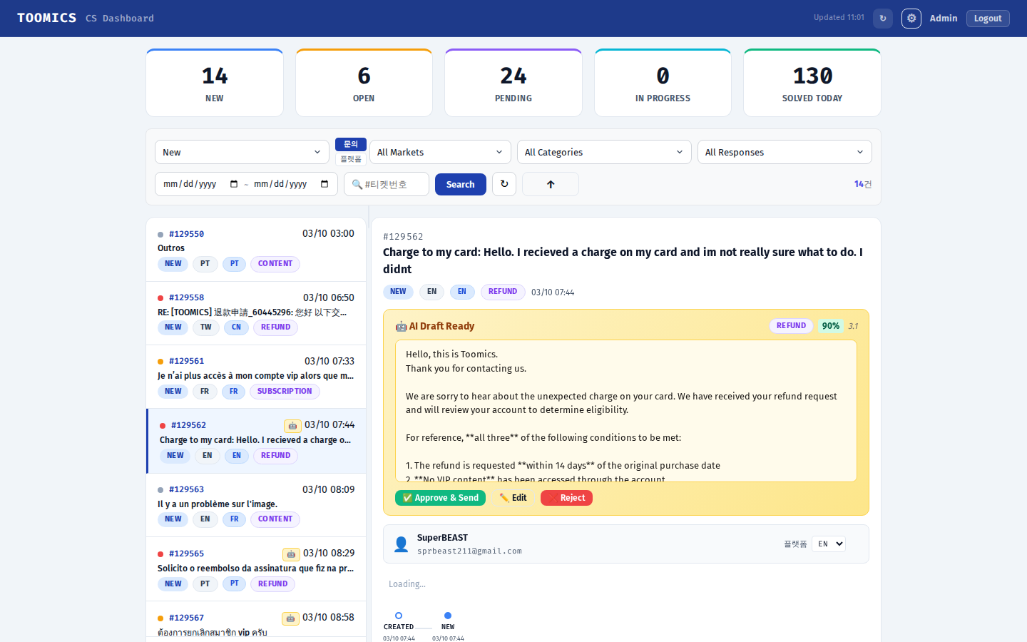The image size is (1027, 642).
Task: Select the Solved Today stat card
Action: [x=812, y=83]
